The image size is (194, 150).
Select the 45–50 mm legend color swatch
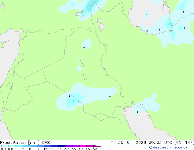pos(90,146)
